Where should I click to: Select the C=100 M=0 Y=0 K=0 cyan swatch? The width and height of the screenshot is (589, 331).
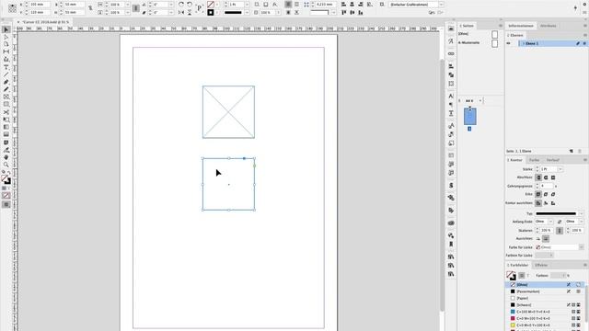click(544, 312)
